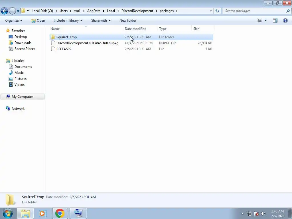This screenshot has height=219, width=292.
Task: Click the Windows Start button
Action: pos(8,213)
